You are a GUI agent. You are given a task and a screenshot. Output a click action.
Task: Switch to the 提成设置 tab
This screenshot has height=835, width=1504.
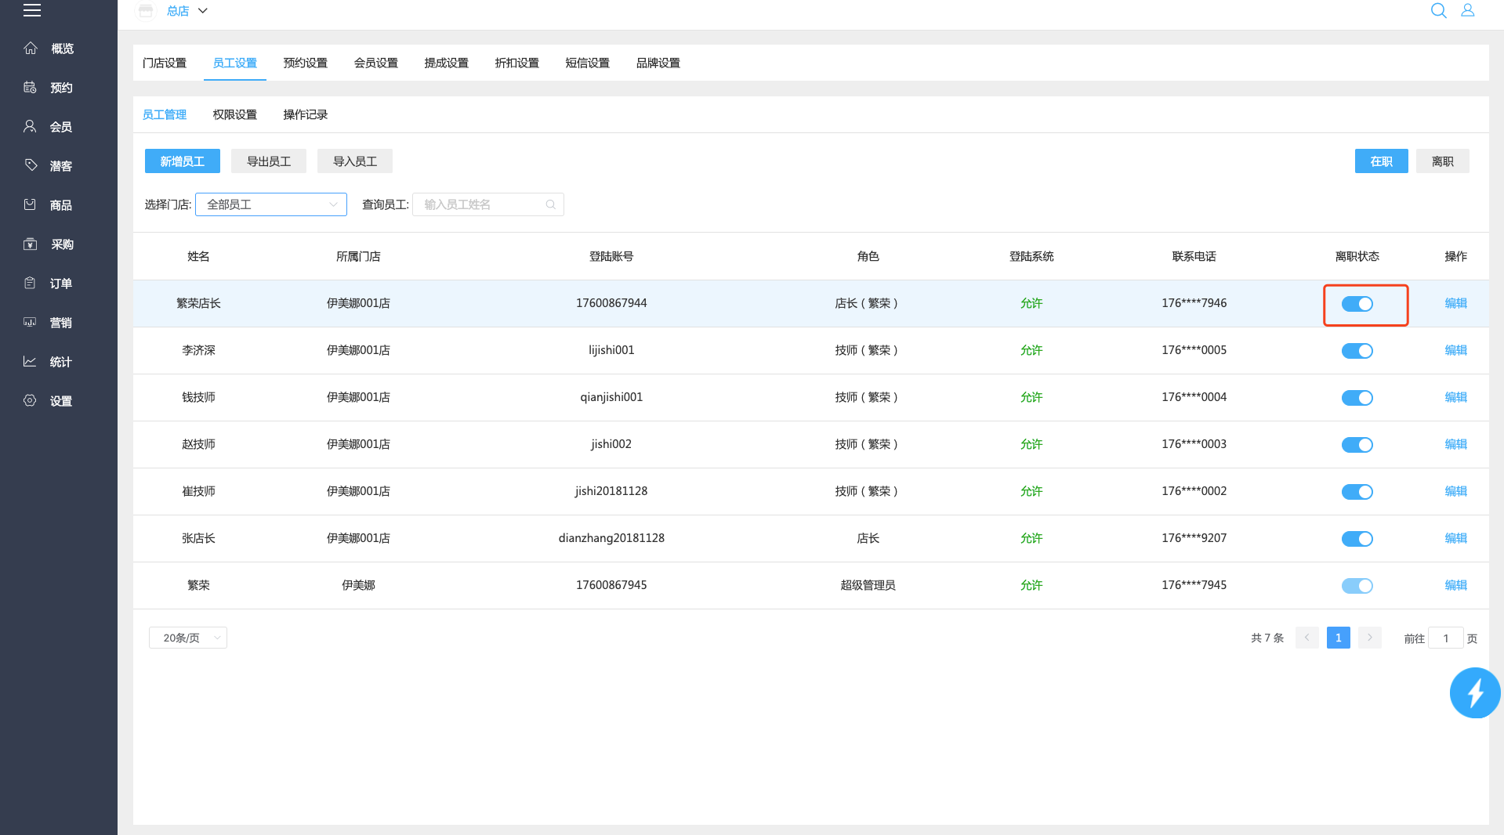447,63
